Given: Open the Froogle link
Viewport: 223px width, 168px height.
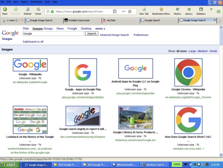Looking at the screenshot, I should pos(72,29).
